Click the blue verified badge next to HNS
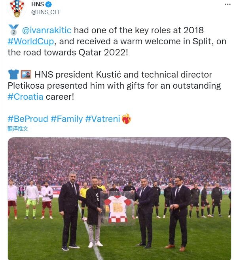The height and width of the screenshot is (260, 235). (x=48, y=4)
